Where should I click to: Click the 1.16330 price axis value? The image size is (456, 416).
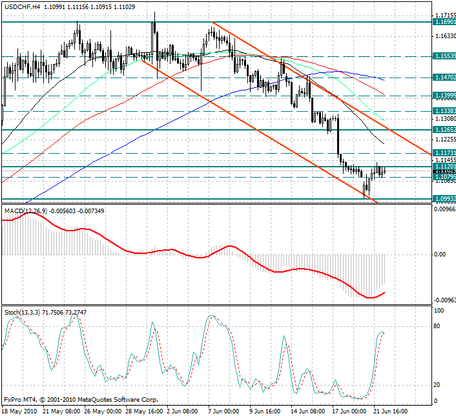(x=445, y=36)
